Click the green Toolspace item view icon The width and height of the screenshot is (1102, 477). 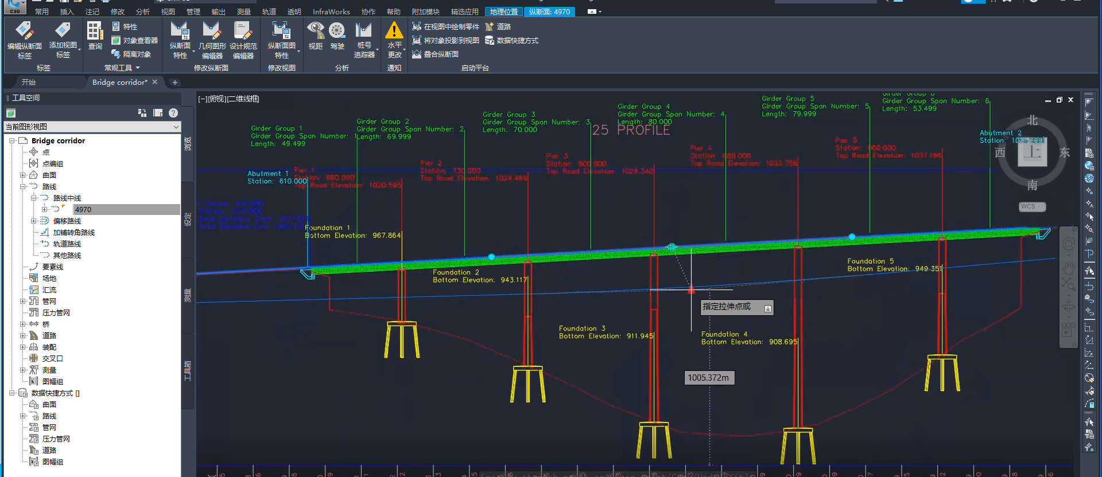(x=11, y=113)
